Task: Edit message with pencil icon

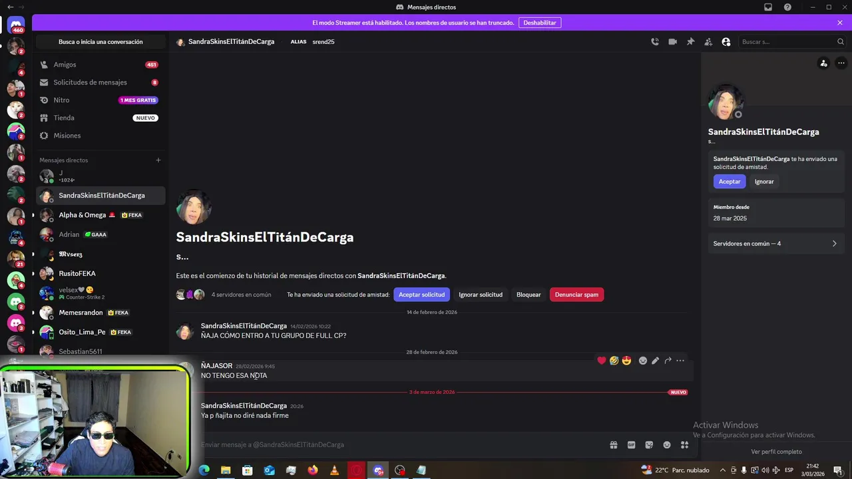Action: (656, 361)
